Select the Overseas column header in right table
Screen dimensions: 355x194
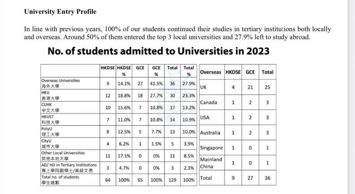tap(210, 72)
